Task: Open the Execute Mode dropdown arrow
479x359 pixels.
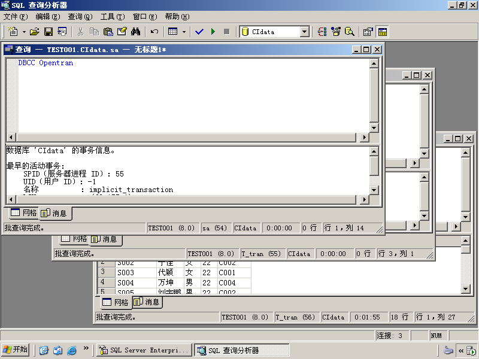Action: click(184, 32)
